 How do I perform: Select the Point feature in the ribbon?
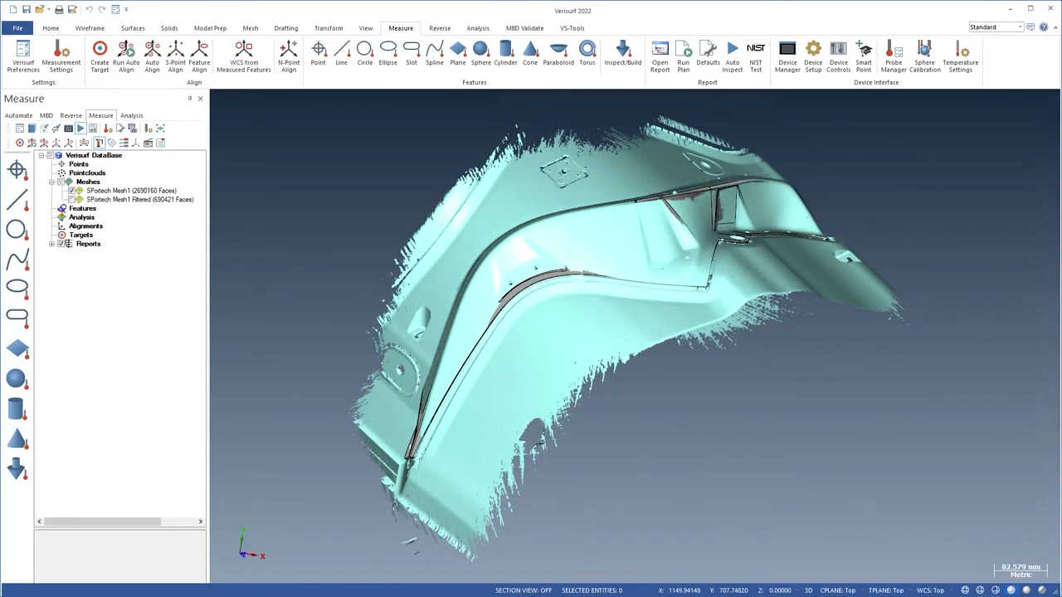tap(319, 53)
